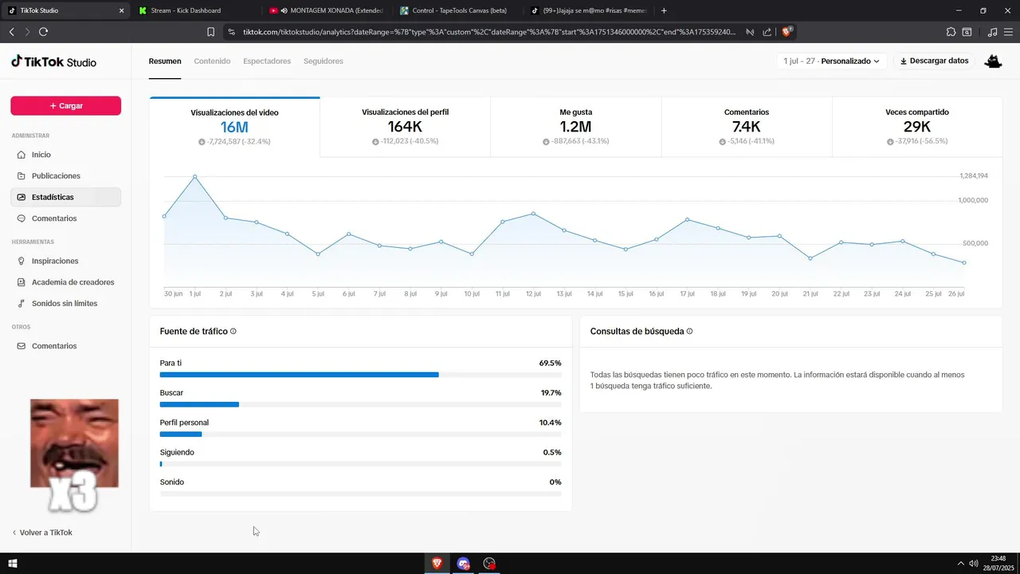This screenshot has height=574, width=1020.
Task: Click the browser forward arrow
Action: (x=27, y=32)
